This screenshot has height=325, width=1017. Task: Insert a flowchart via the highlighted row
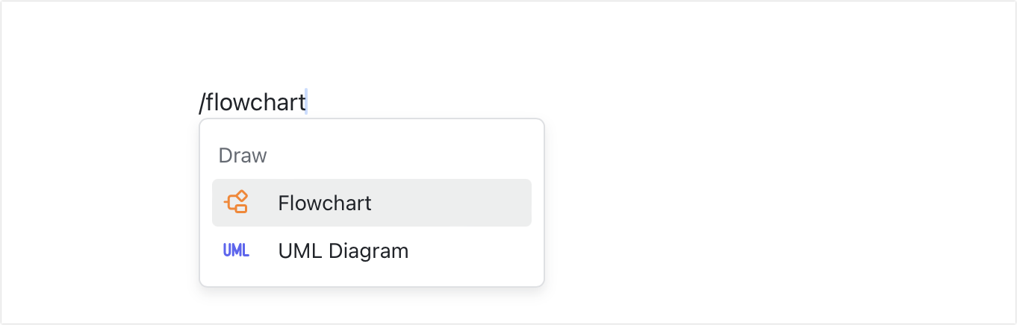tap(372, 203)
